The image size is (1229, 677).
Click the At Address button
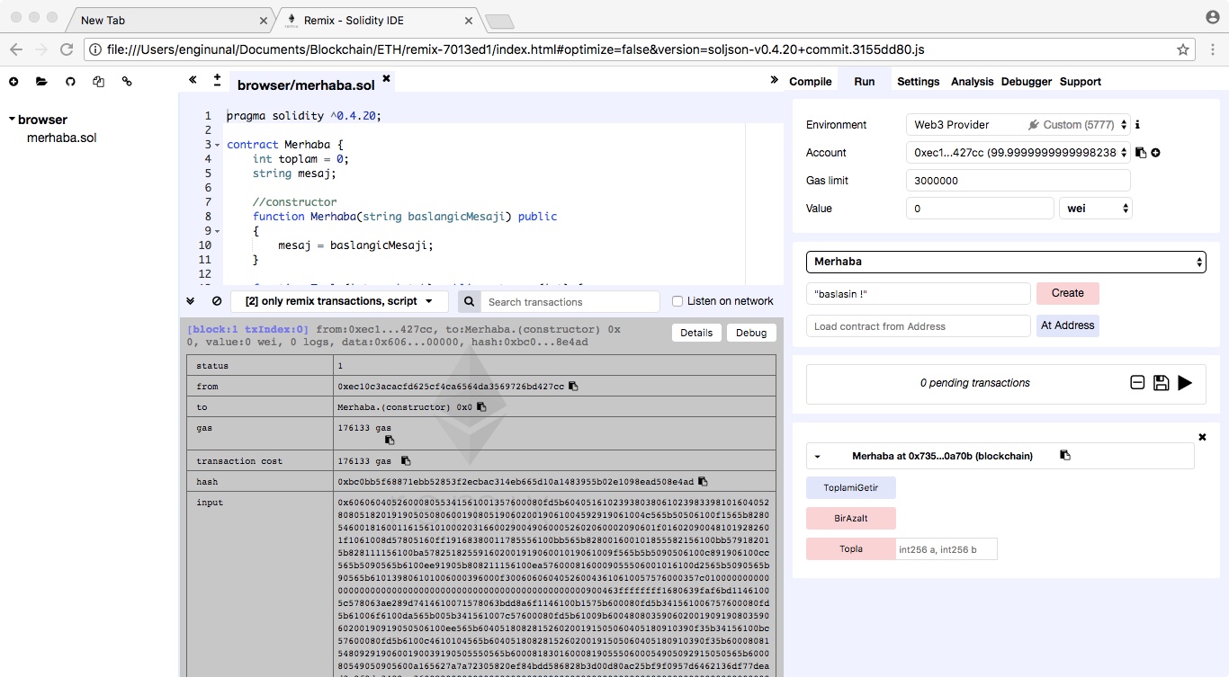tap(1067, 325)
